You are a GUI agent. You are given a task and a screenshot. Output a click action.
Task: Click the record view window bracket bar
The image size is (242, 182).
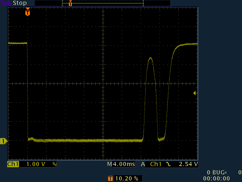(103, 3)
